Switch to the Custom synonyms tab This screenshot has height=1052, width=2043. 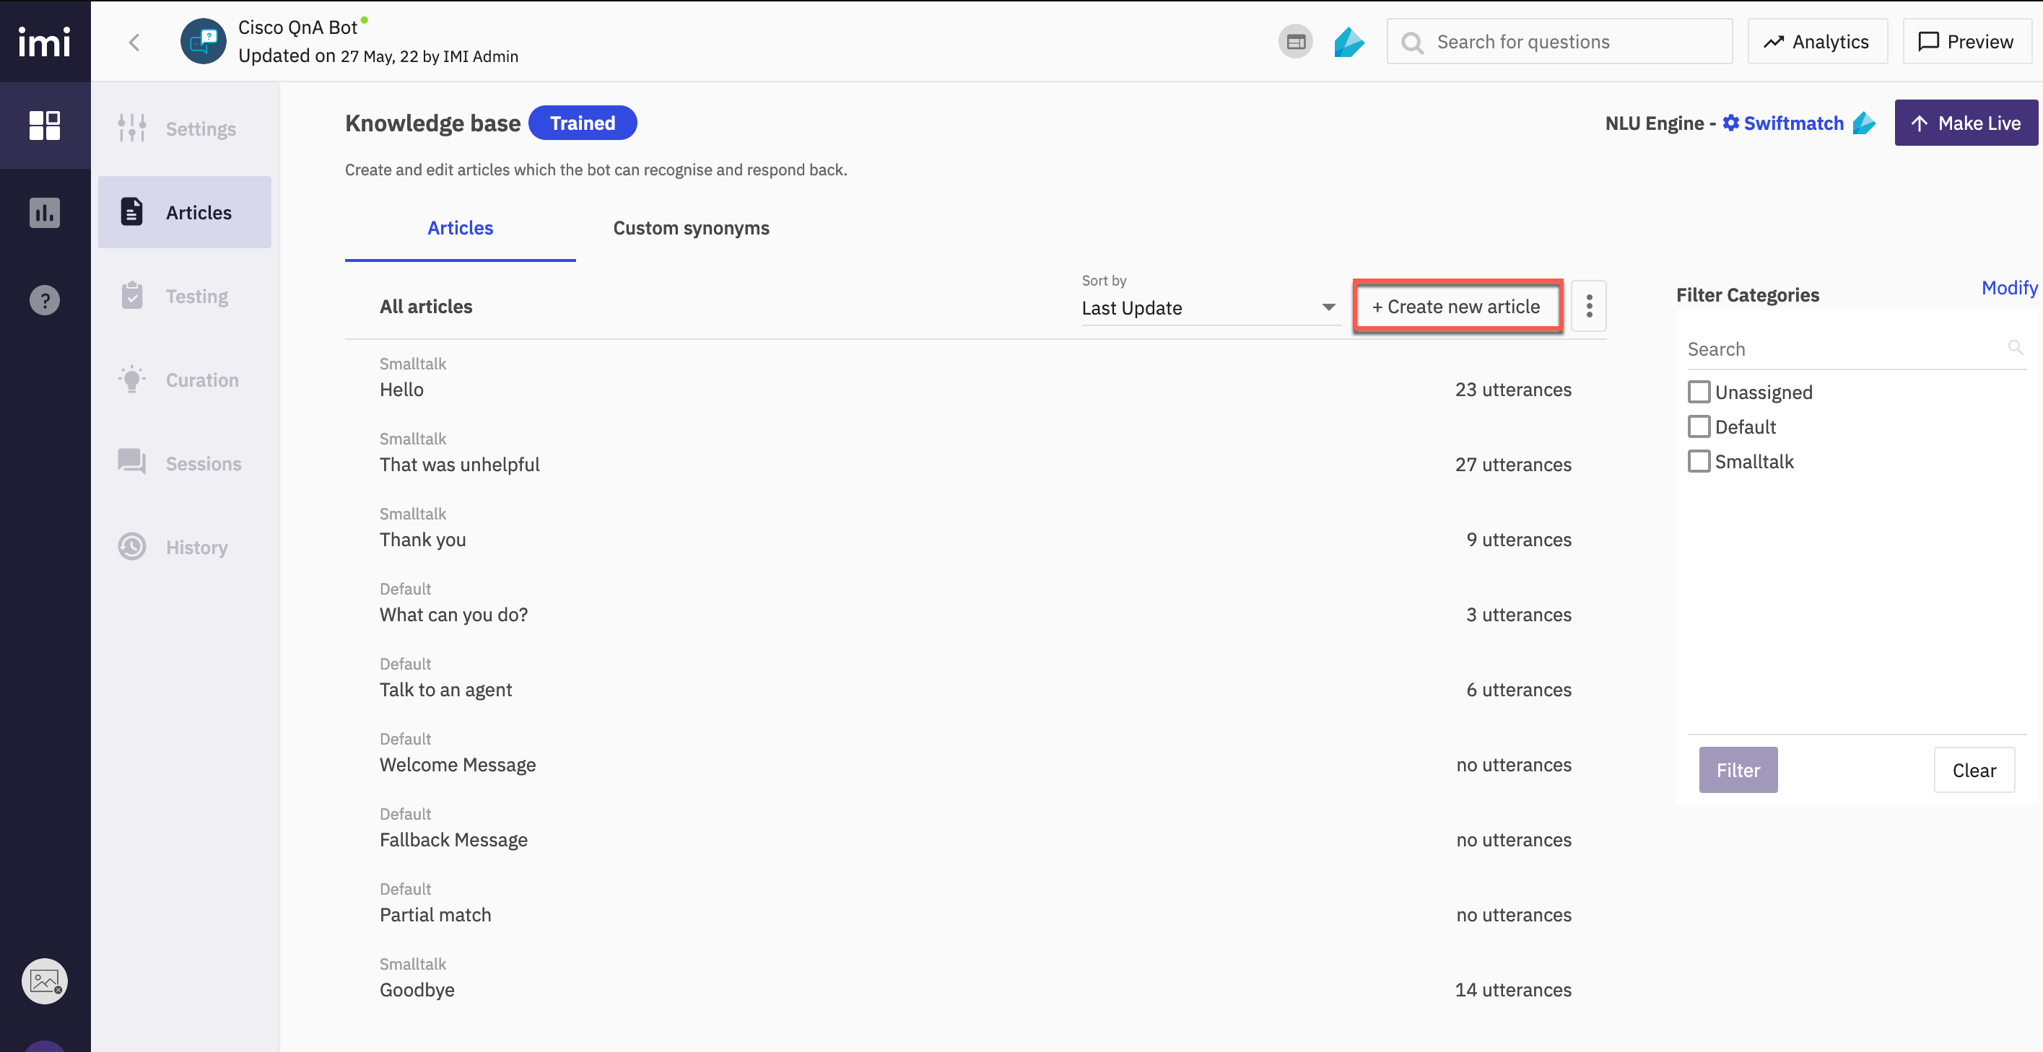[x=691, y=227]
